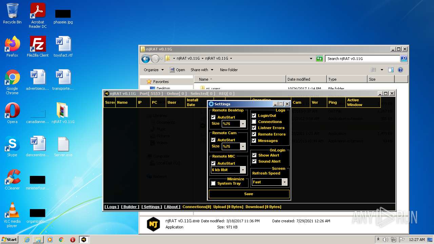The width and height of the screenshot is (434, 244).
Task: Select Server.exe desktop file
Action: 63,146
